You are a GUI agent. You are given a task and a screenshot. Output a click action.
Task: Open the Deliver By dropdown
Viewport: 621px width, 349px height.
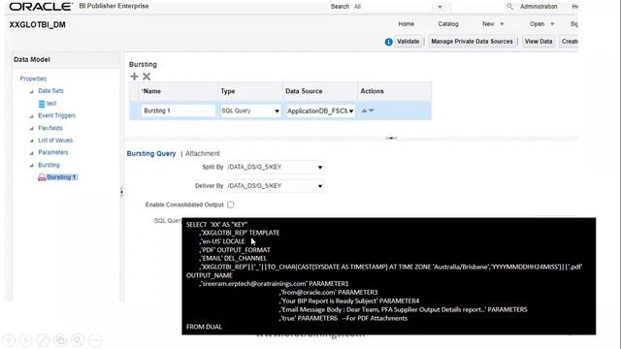pos(320,186)
